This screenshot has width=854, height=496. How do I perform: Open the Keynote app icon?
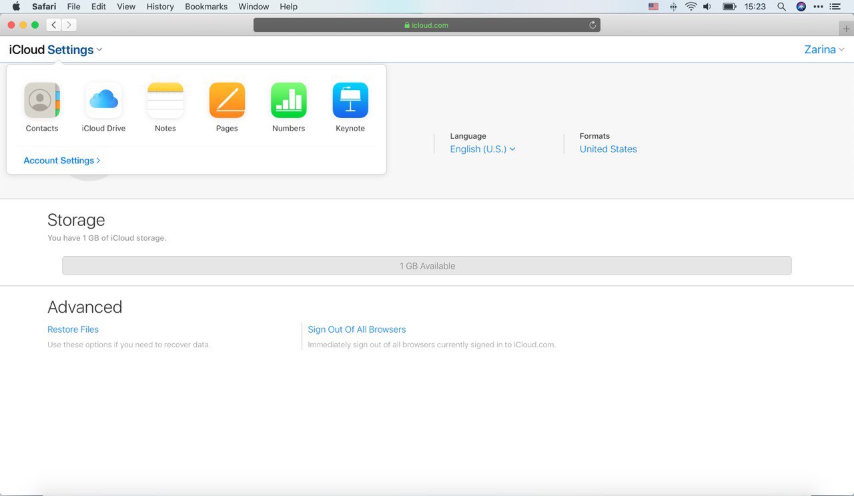pos(350,100)
